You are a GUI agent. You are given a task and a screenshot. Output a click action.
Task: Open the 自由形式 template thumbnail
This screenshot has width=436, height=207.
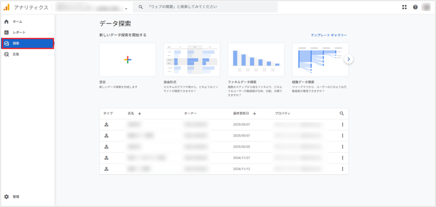[192, 60]
